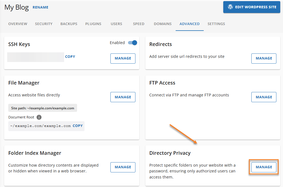Click Manage under Folder Index Manager
This screenshot has width=283, height=187.
123,167
